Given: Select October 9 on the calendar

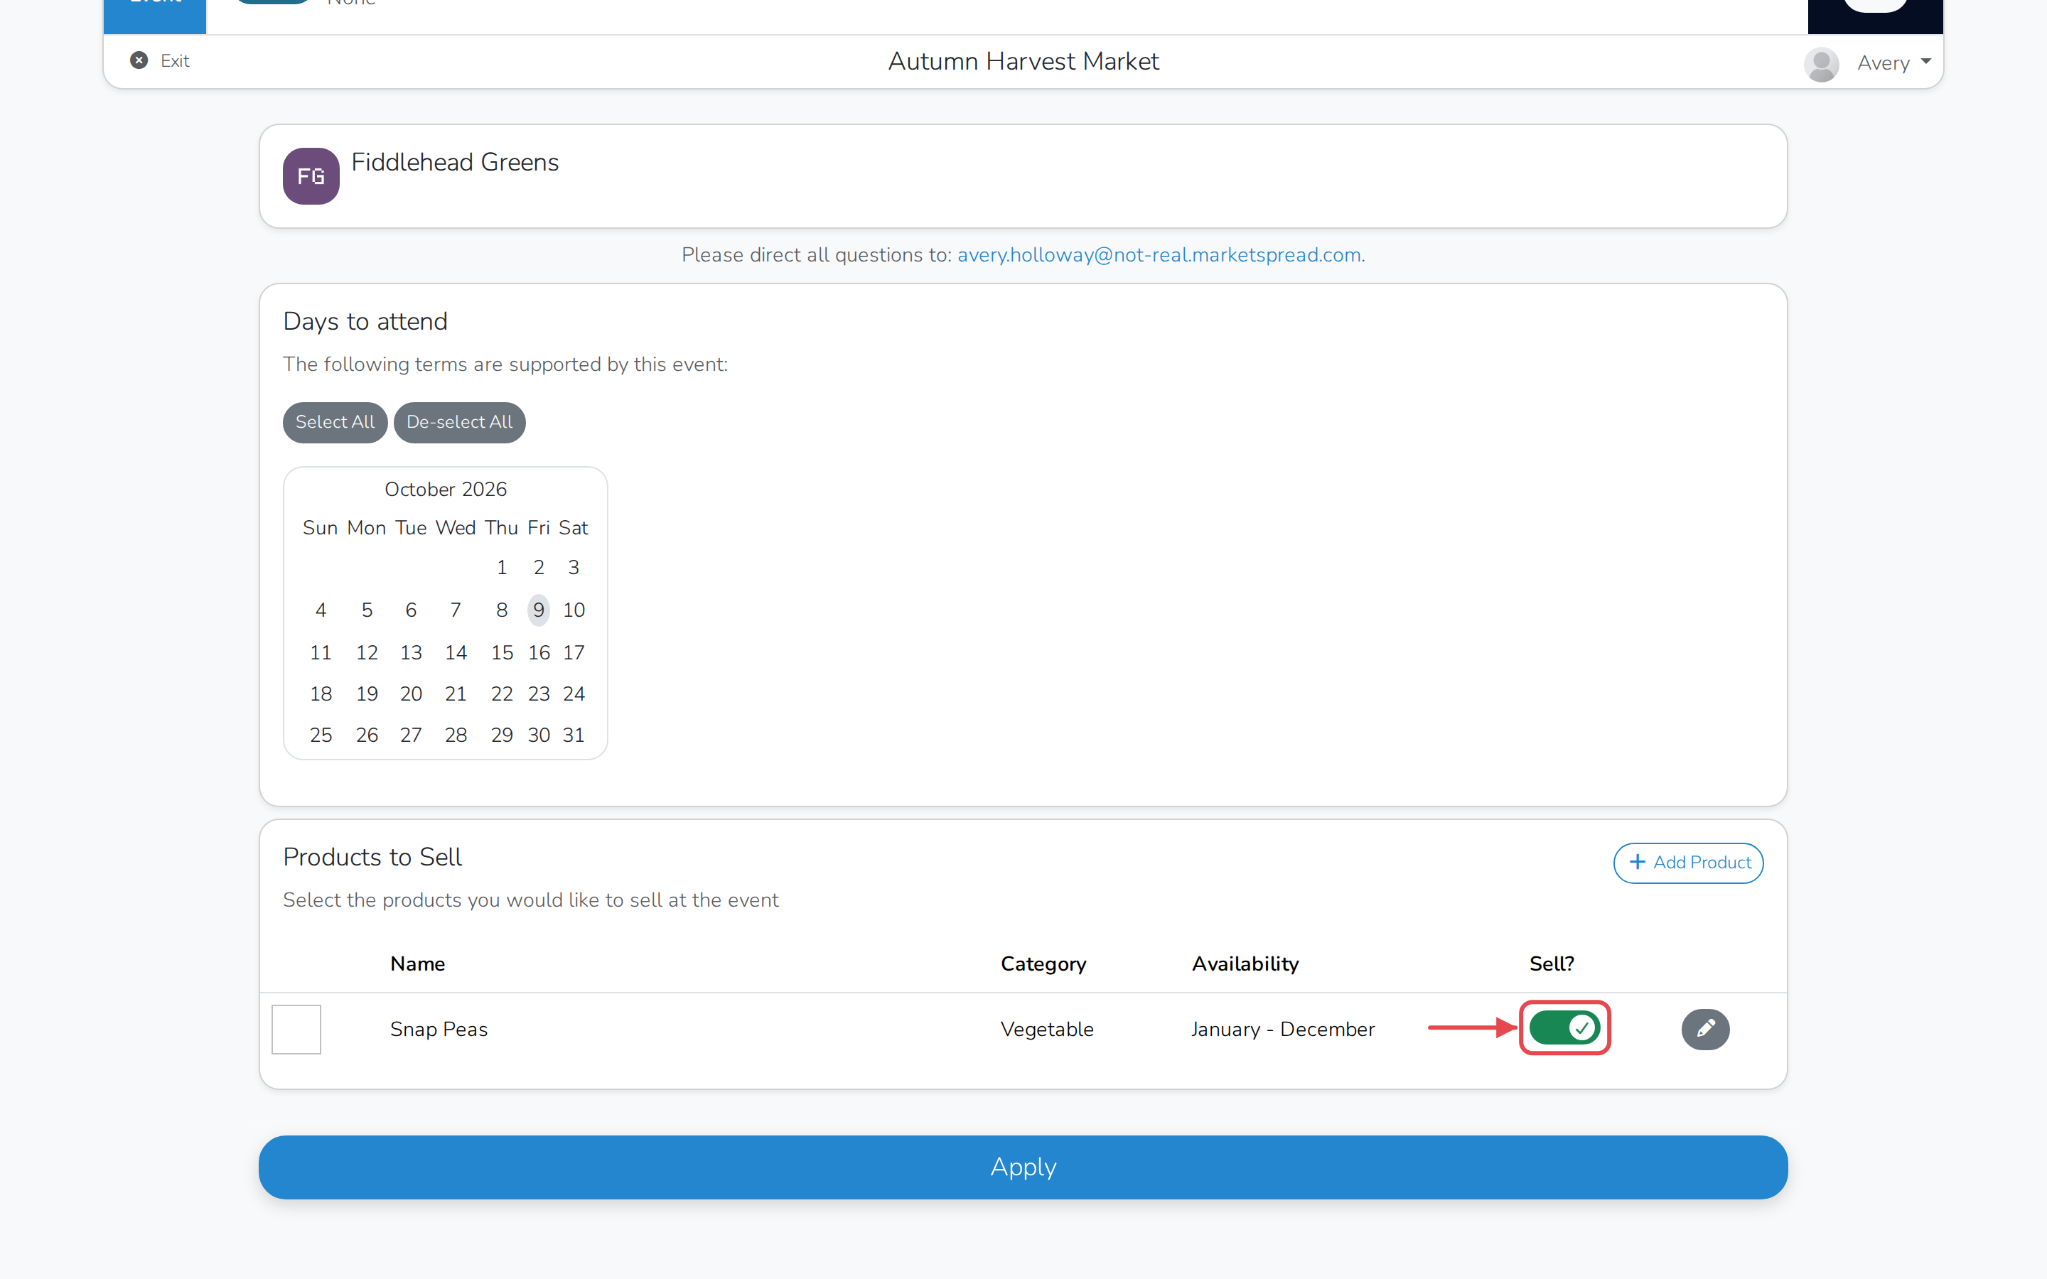Looking at the screenshot, I should click(539, 610).
